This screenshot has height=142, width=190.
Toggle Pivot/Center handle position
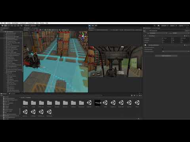27,26
